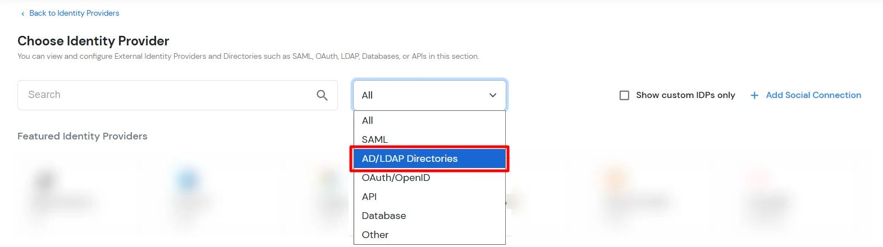Click the Featured Identity Providers heading
This screenshot has width=883, height=247.
click(83, 136)
